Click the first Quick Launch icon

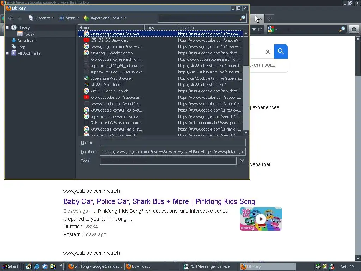pyautogui.click(x=29, y=266)
